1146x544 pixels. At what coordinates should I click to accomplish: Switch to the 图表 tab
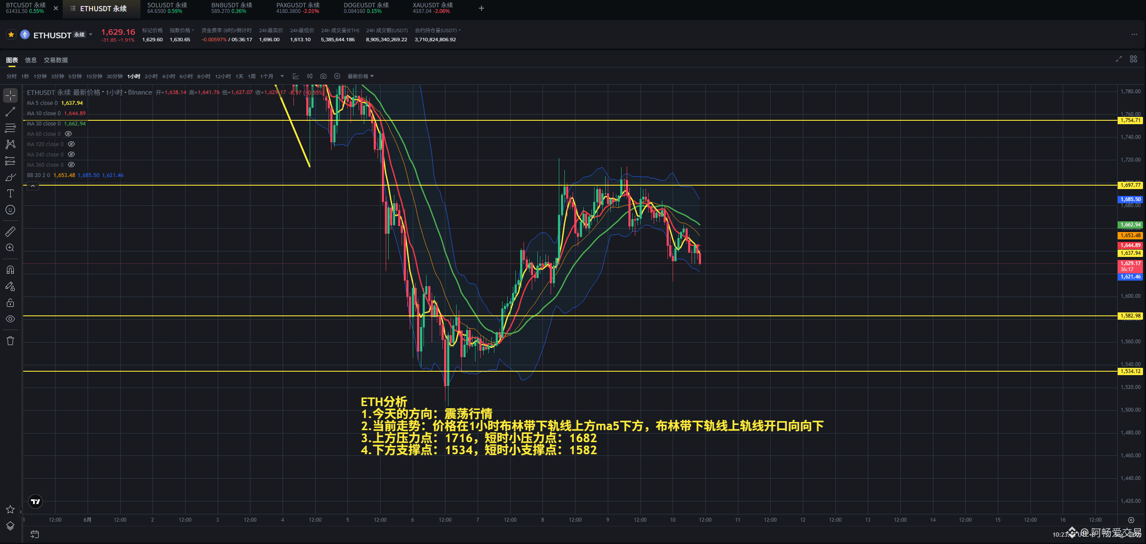click(x=12, y=60)
